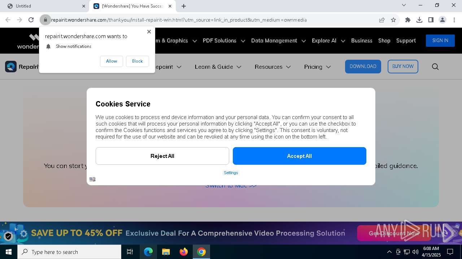Toggle the Chrome side panel icon

click(x=431, y=20)
